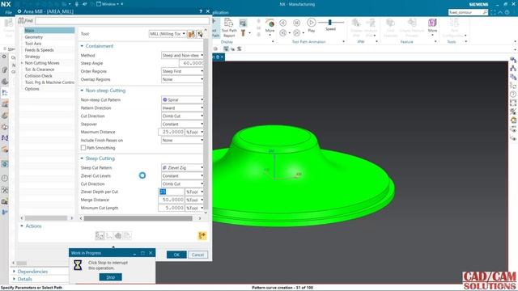The width and height of the screenshot is (518, 291).
Task: Click the clock icon in left resource bar
Action: point(5,178)
